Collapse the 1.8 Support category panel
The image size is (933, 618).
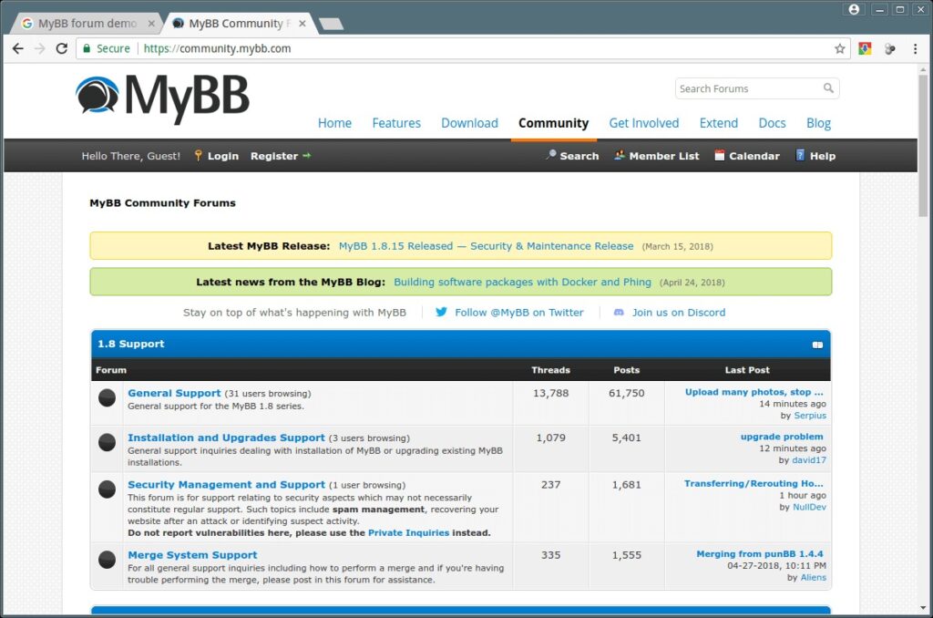click(817, 344)
